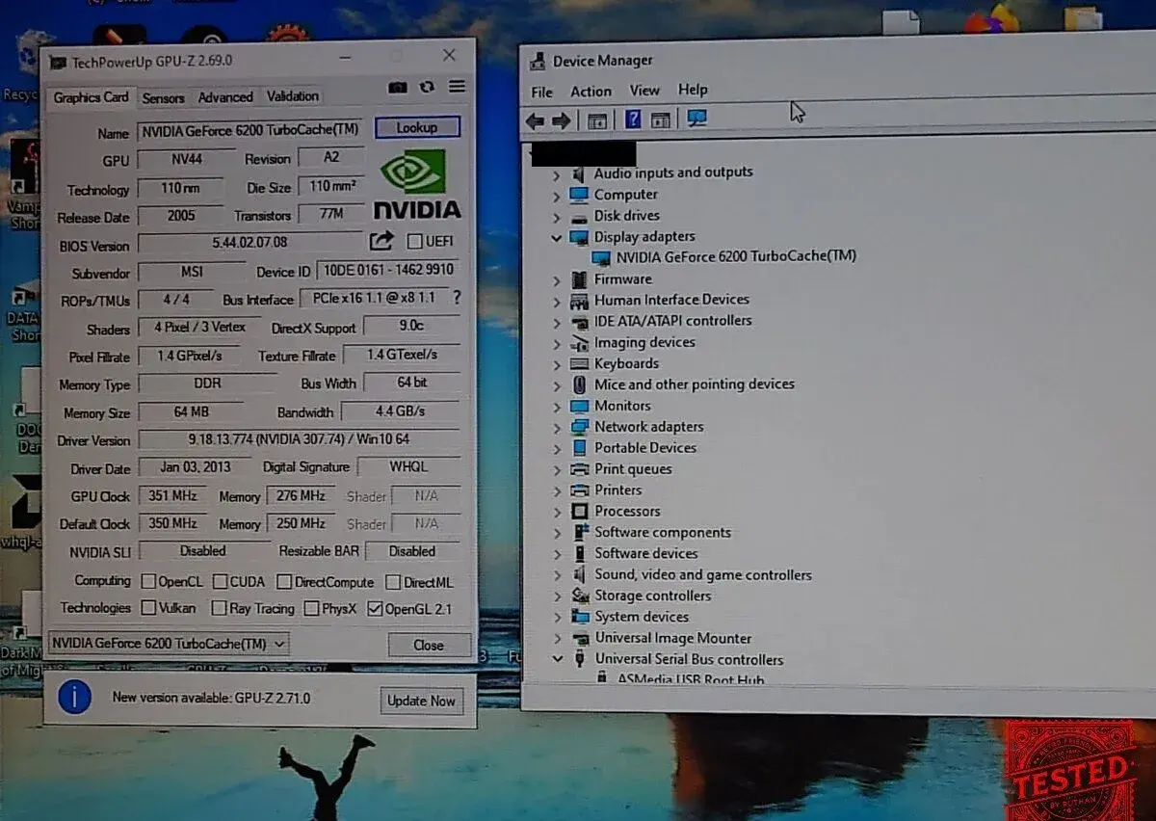Expand the Storage controllers node
This screenshot has width=1156, height=821.
(x=557, y=596)
